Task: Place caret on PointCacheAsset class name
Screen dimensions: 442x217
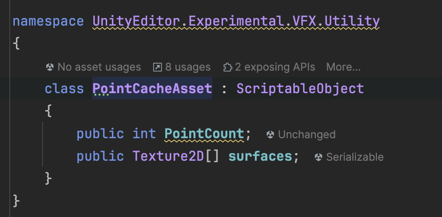Action: (152, 88)
